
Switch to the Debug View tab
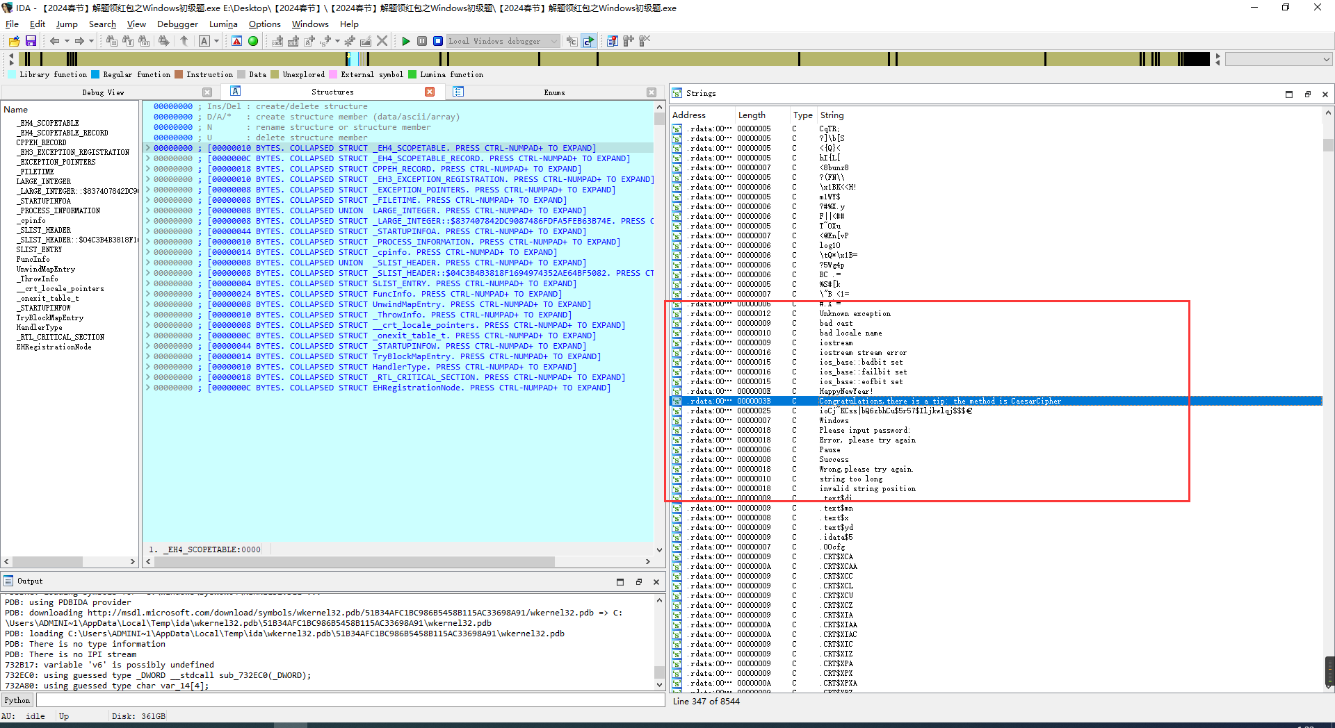coord(103,92)
